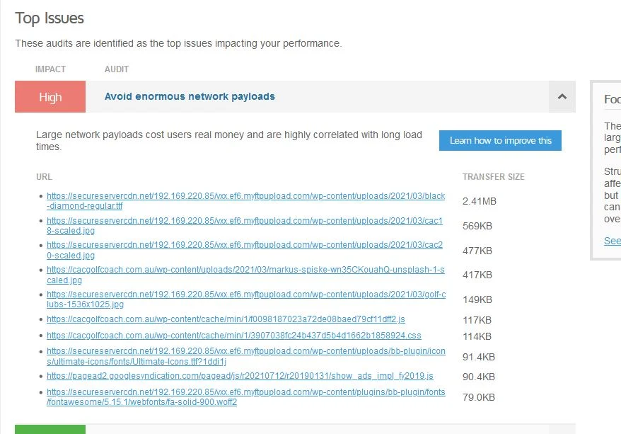Screen dimensions: 621x434
Task: Click Learn how to improve this button
Action: pos(500,140)
